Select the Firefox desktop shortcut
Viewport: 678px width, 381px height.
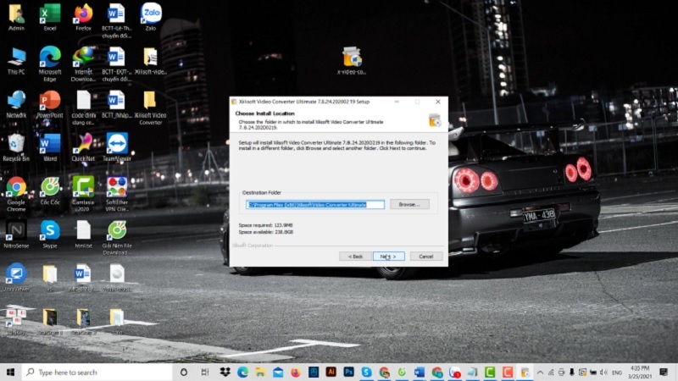83,14
